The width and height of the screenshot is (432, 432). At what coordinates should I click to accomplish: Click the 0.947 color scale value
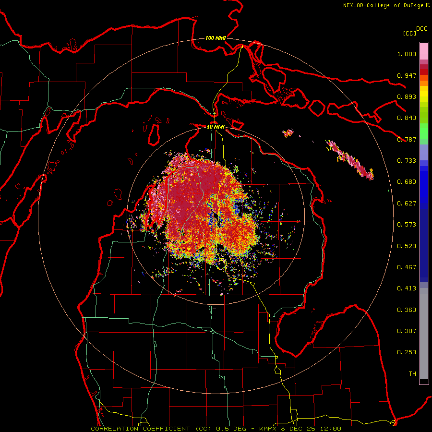click(x=407, y=75)
